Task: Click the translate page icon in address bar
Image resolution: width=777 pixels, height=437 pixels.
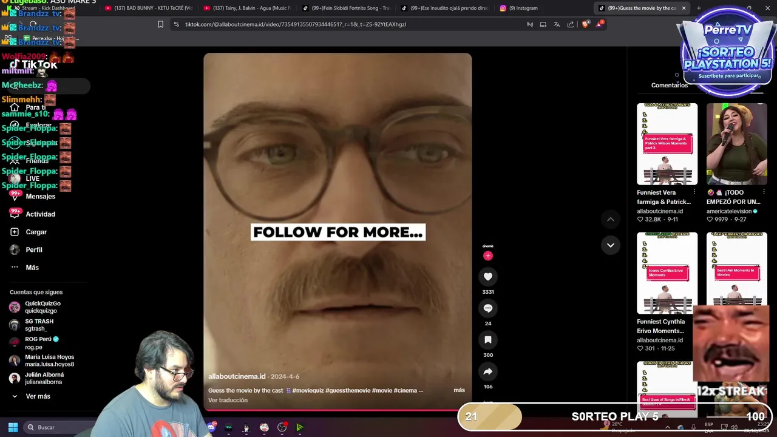Action: tap(557, 24)
